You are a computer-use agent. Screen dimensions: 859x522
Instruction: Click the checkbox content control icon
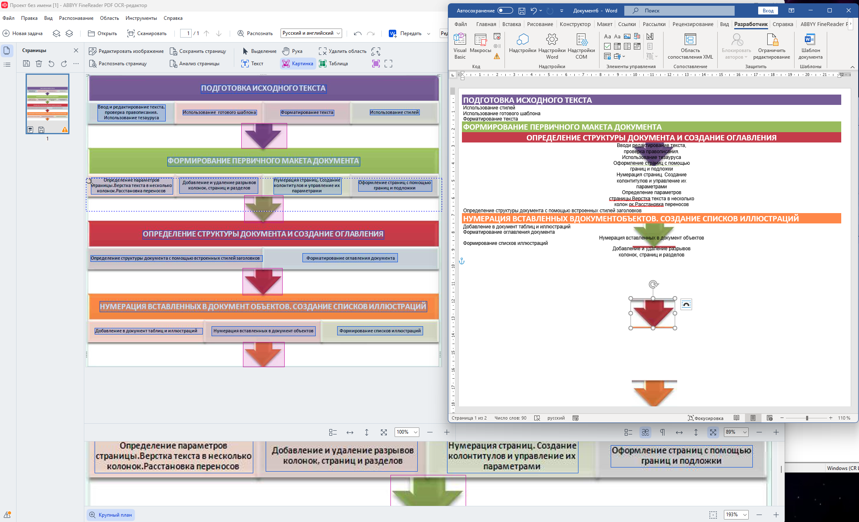pos(607,46)
